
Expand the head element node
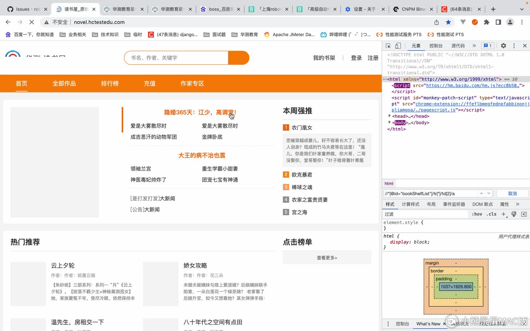coord(390,116)
